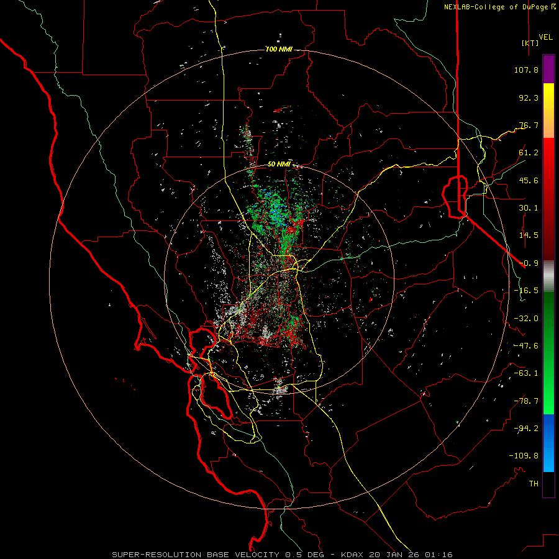Click the -47.6 velocity scale value
This screenshot has height=559, width=559.
click(x=526, y=346)
